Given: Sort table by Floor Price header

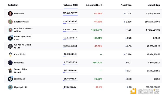Looking at the screenshot, I should pyautogui.click(x=126, y=5).
